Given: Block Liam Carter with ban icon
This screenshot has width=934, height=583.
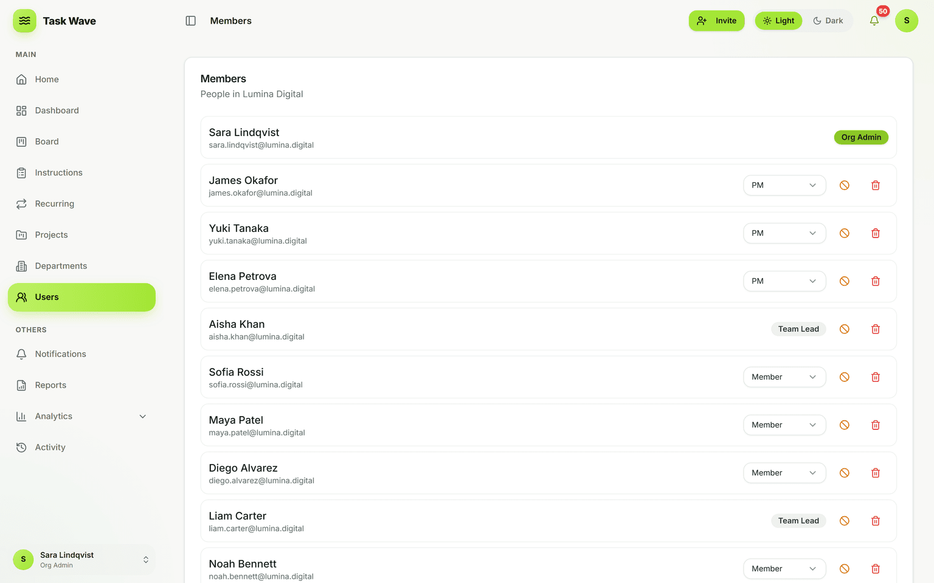Looking at the screenshot, I should click(845, 521).
